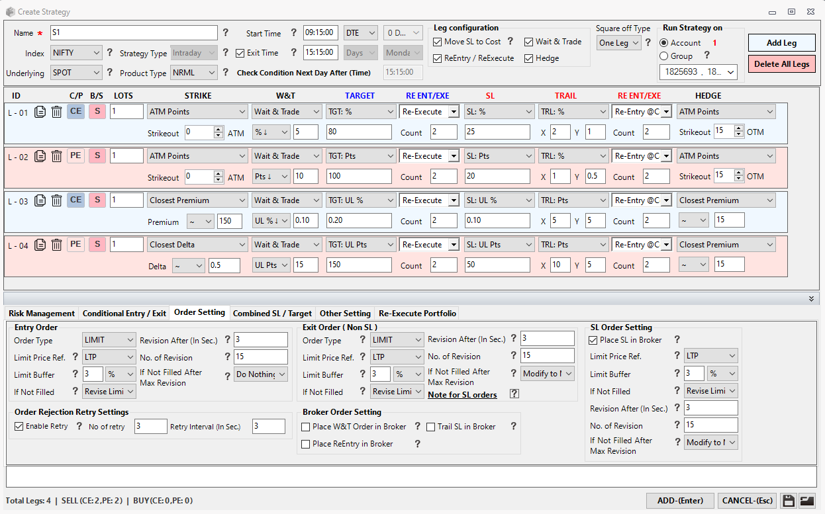Delete leg L-02 with trash icon
Screen dimensions: 825x514
57,156
